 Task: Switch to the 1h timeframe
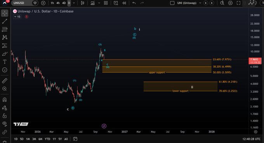[52, 3]
